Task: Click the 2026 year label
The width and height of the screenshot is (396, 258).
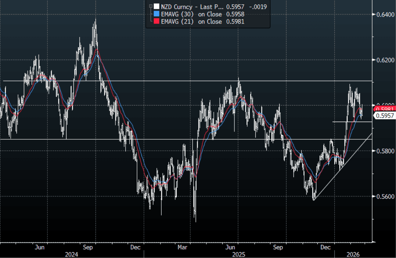Action: (x=353, y=254)
